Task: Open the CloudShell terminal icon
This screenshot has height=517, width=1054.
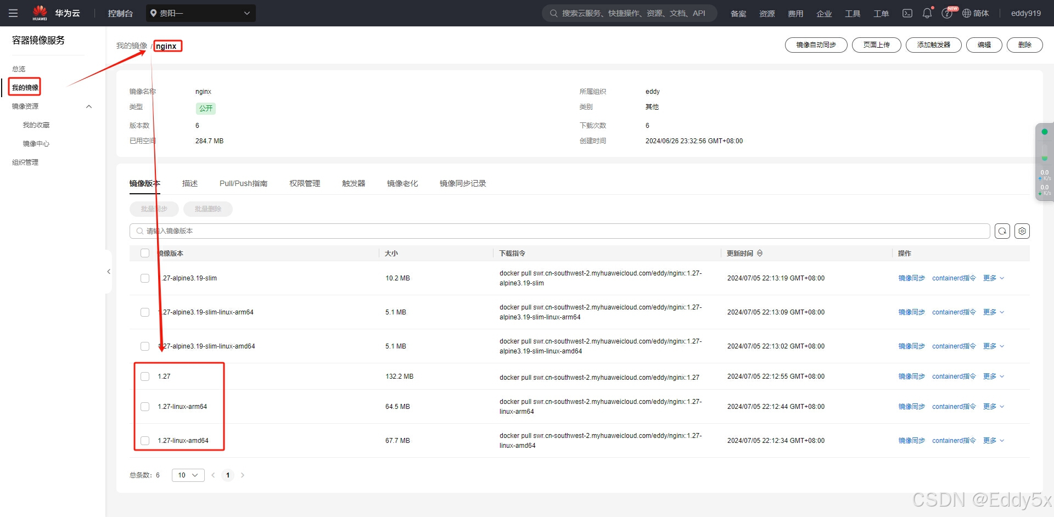Action: tap(907, 13)
